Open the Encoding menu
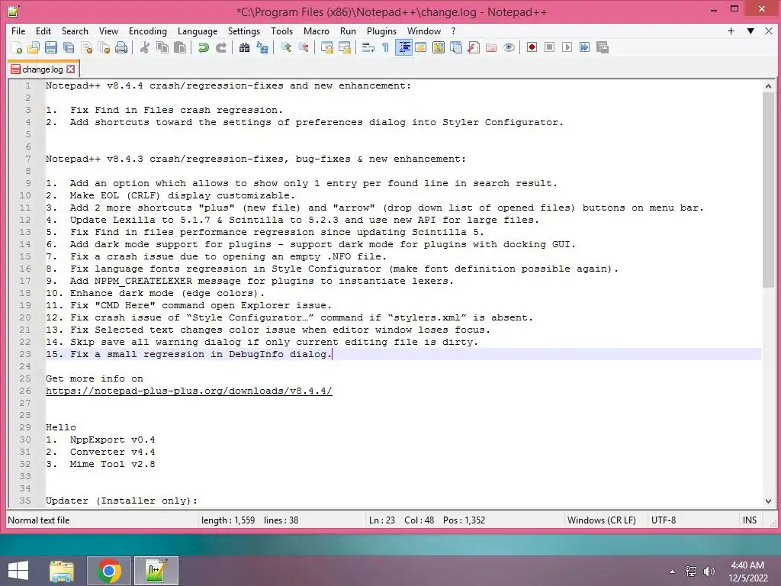781x586 pixels. point(148,31)
